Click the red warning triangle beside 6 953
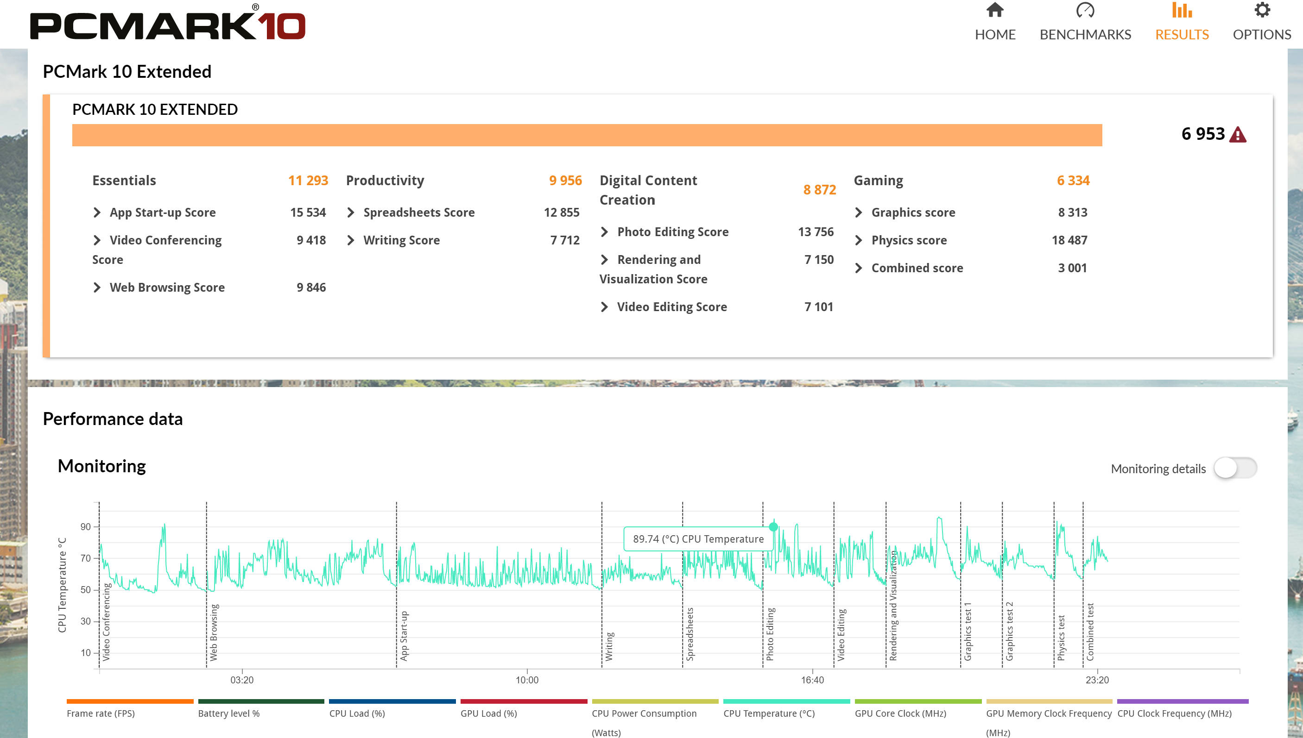Viewport: 1303px width, 738px height. pos(1238,134)
